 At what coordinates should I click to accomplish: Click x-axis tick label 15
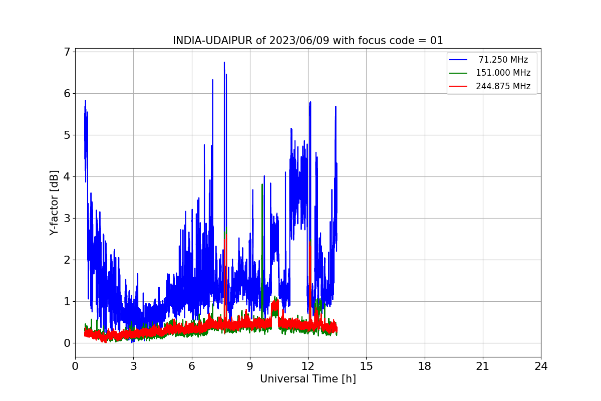coord(366,366)
